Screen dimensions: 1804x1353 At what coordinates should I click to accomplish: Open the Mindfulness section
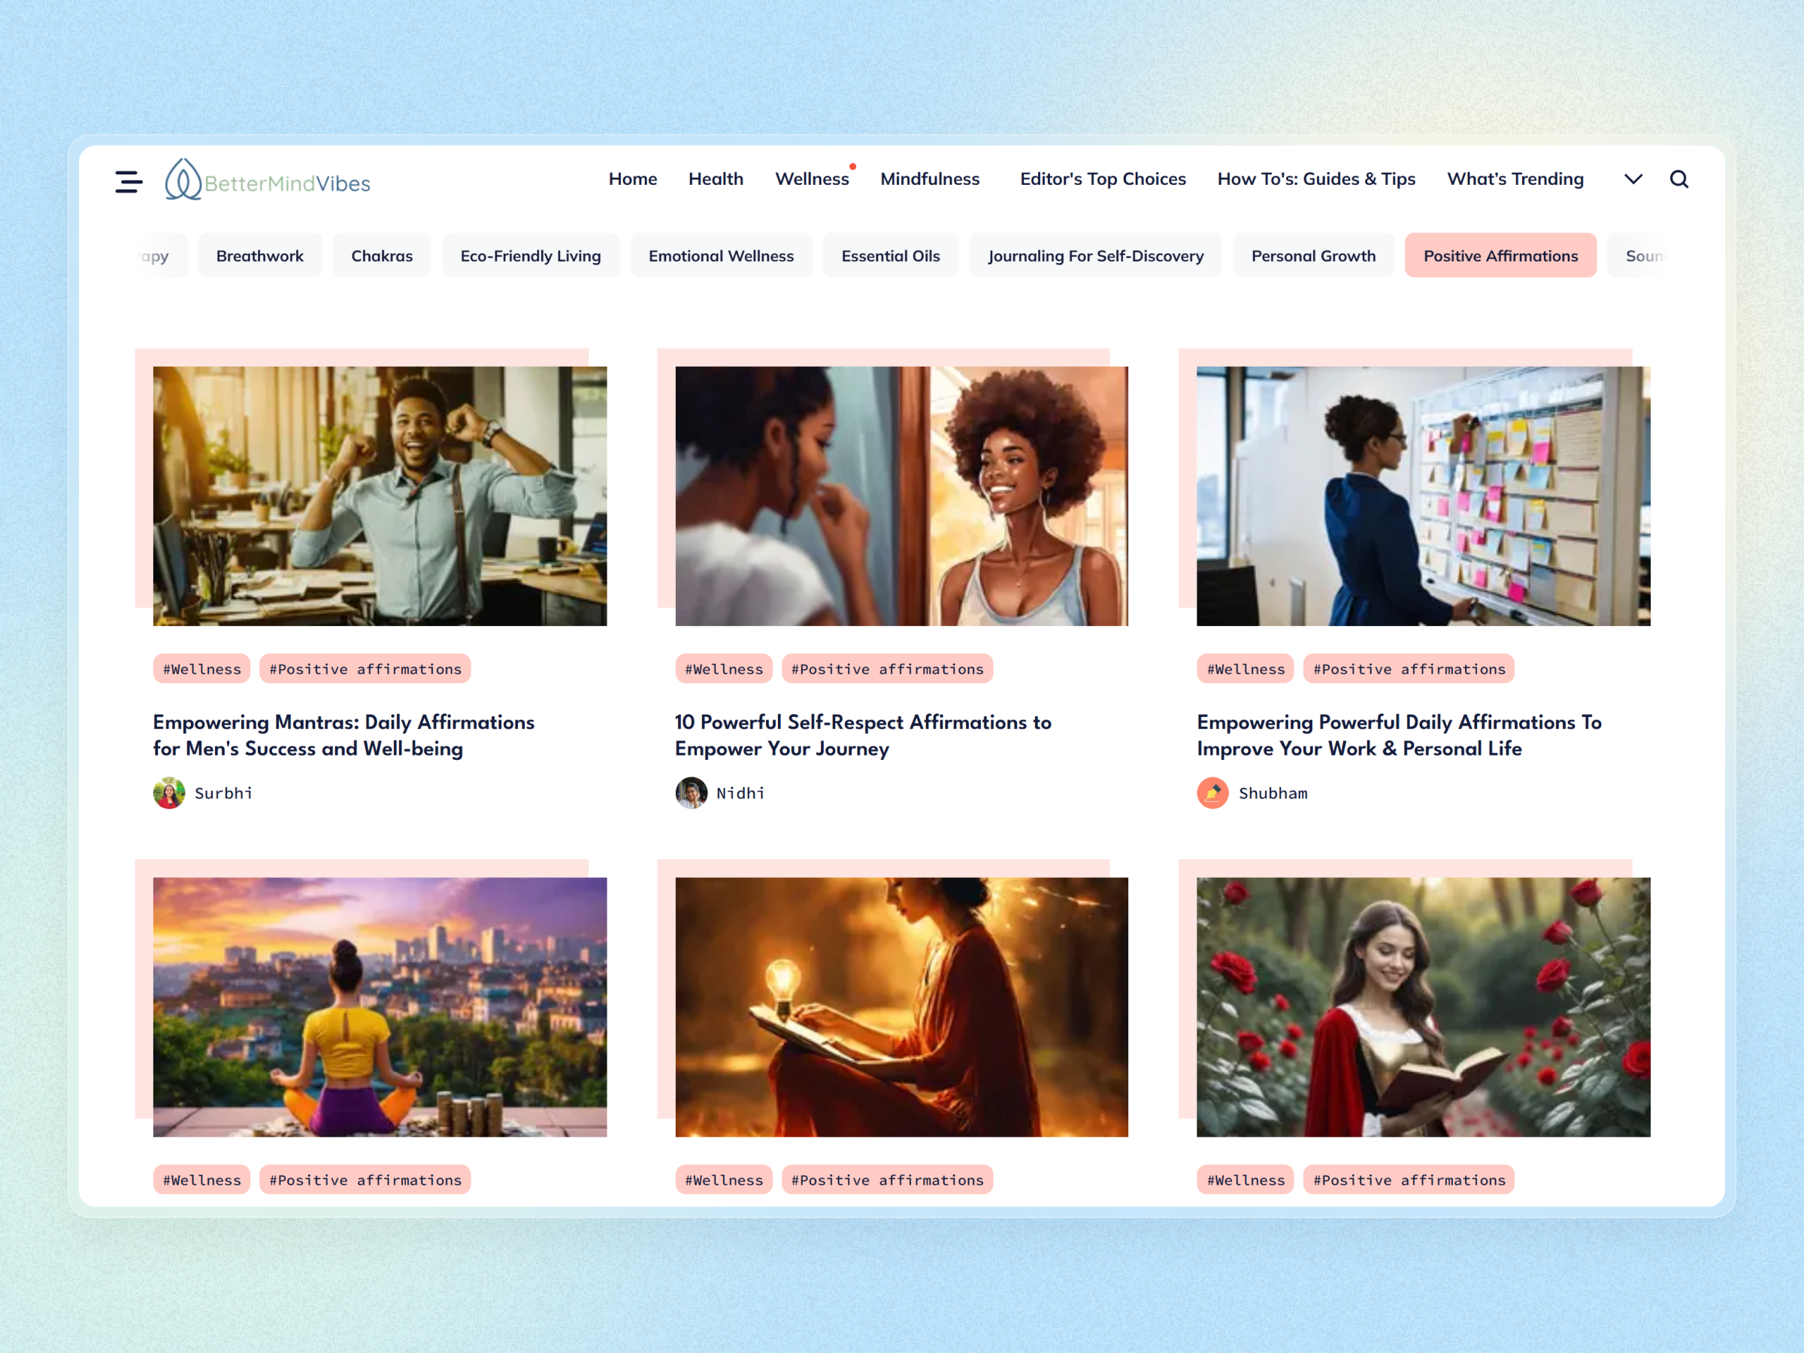[x=930, y=179]
